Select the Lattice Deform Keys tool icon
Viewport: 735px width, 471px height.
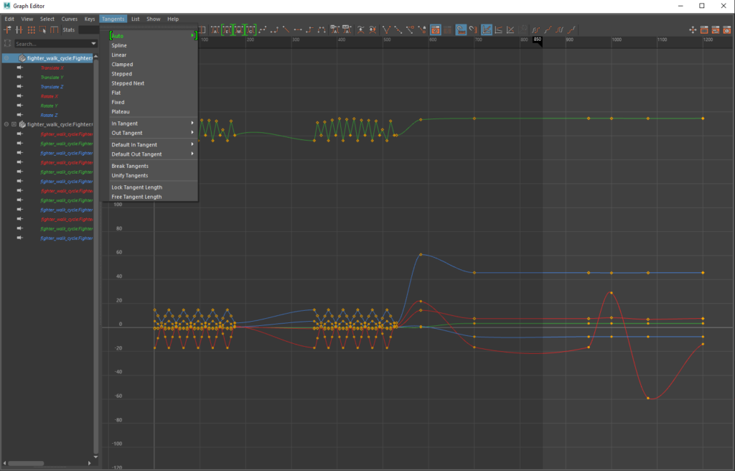tap(31, 30)
